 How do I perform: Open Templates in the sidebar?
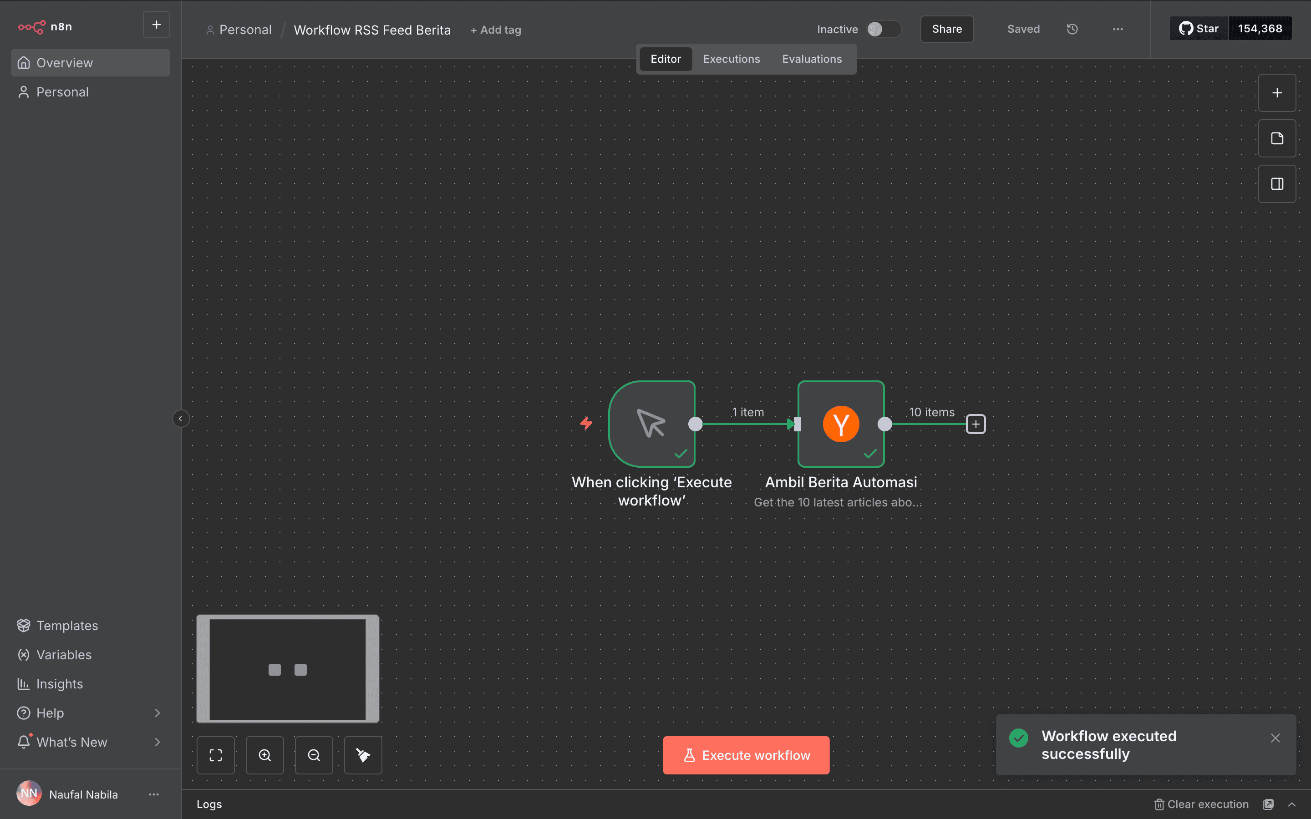(91, 626)
